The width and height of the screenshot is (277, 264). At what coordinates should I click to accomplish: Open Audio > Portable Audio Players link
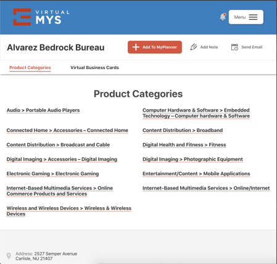[43, 110]
